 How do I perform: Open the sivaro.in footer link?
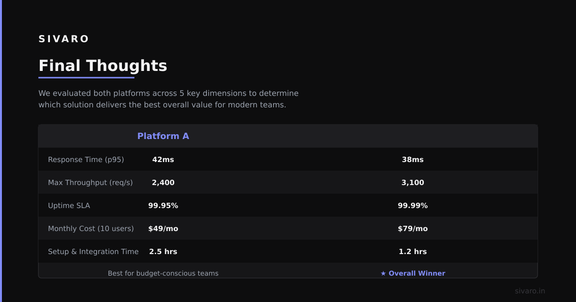[530, 291]
